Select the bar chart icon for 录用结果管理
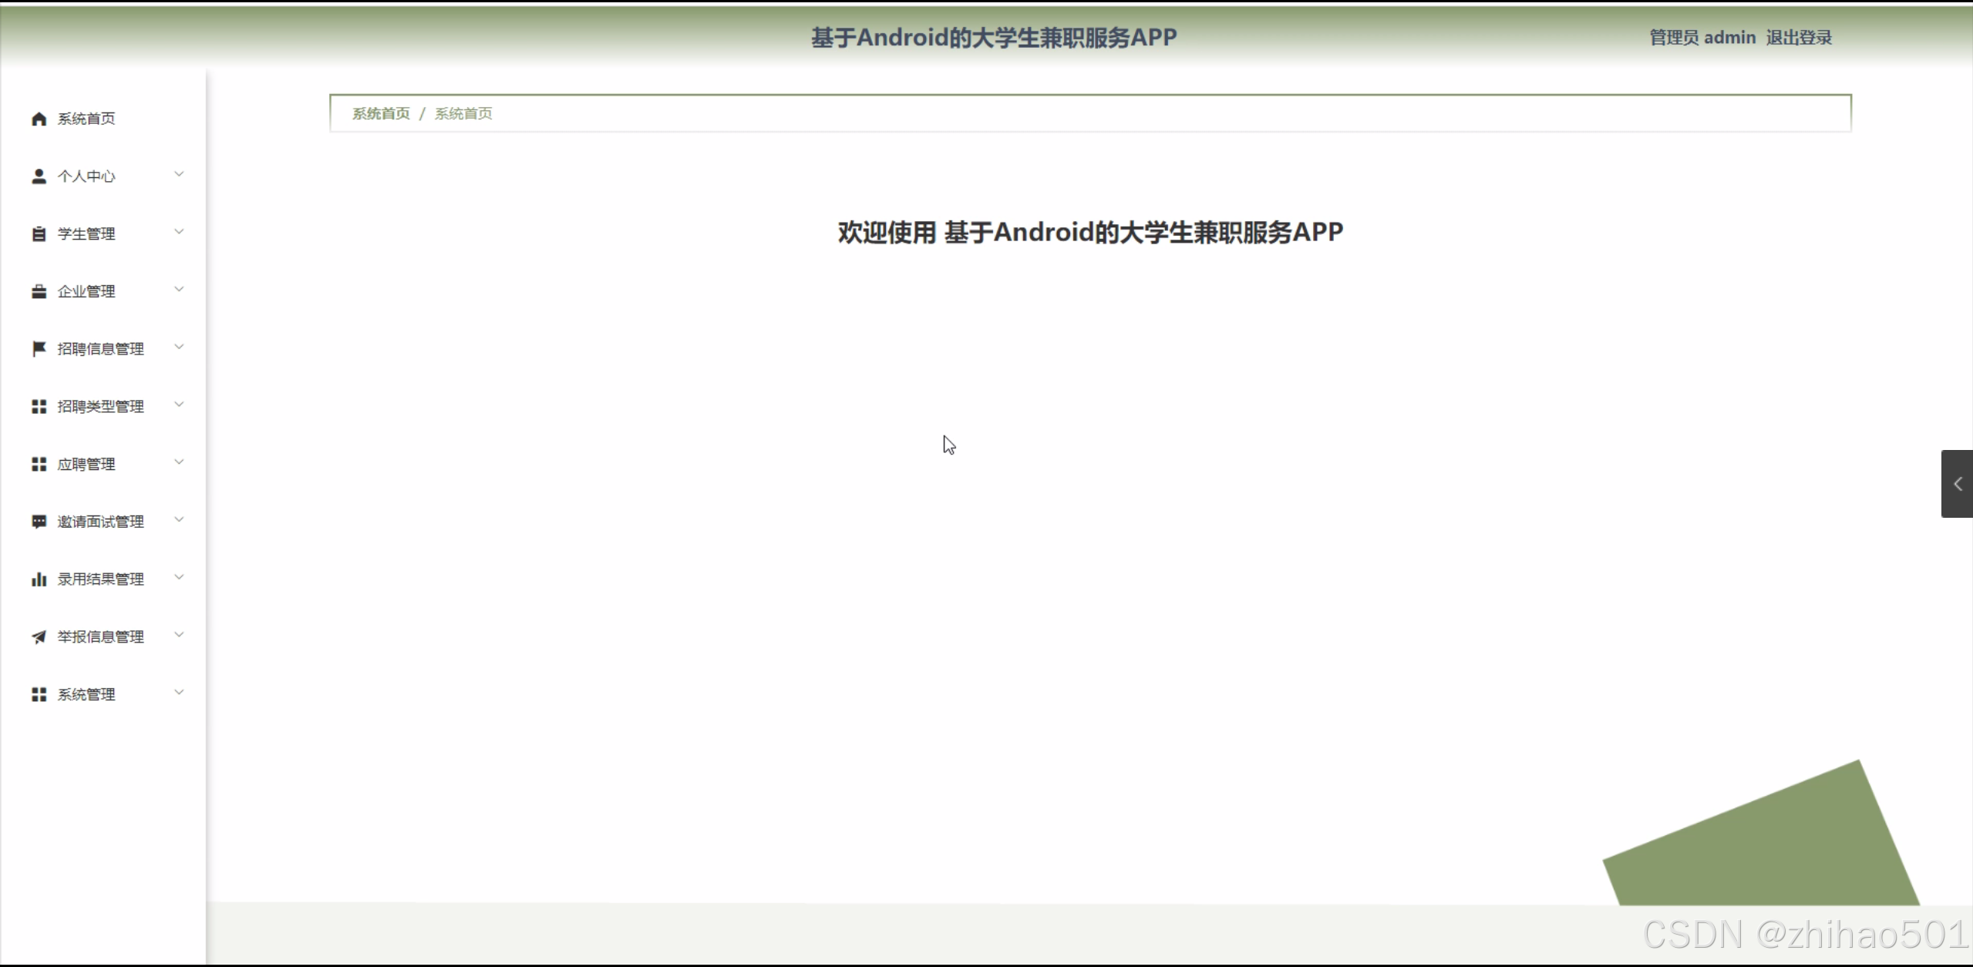Screen dimensions: 1973x967 tap(39, 579)
